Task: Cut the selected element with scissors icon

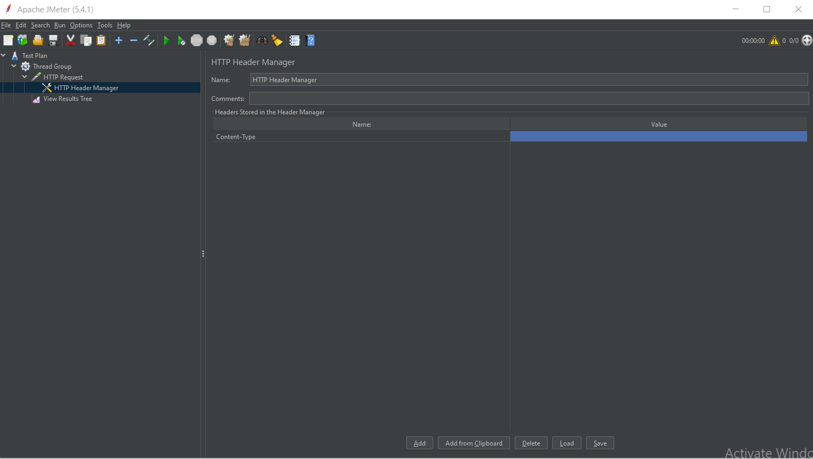Action: click(x=70, y=40)
